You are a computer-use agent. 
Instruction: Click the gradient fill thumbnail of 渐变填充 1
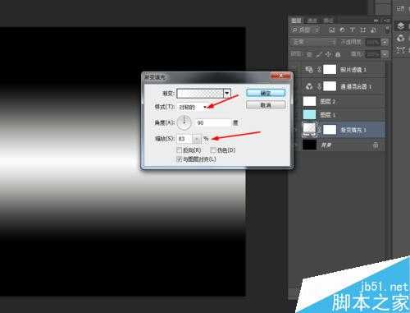[309, 129]
